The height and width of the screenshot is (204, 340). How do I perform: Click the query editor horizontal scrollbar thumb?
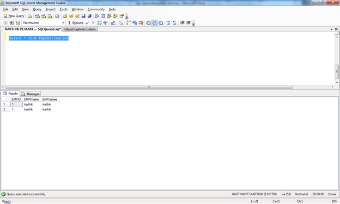click(149, 87)
